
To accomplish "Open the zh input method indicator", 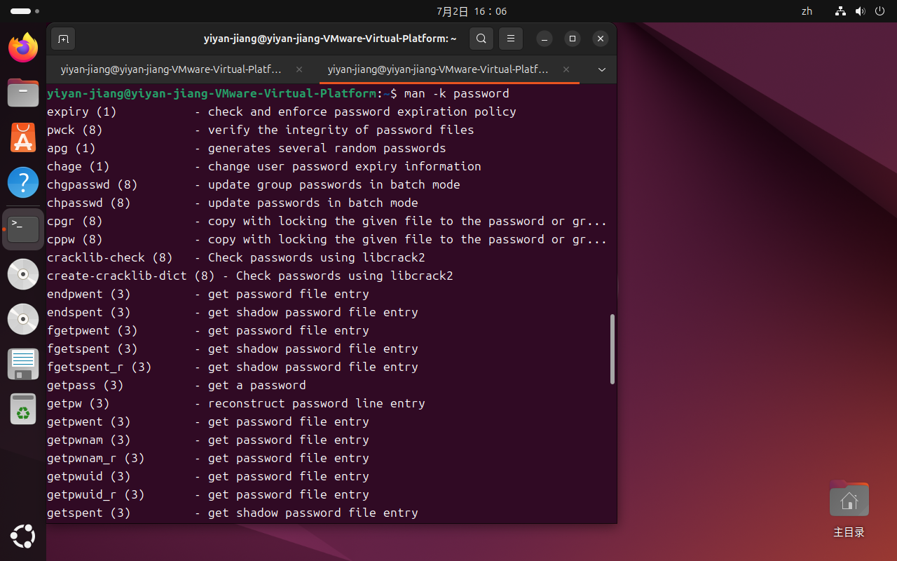I will pyautogui.click(x=807, y=11).
